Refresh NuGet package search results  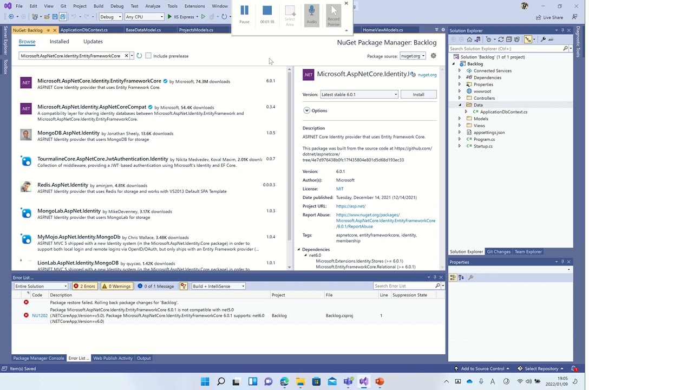click(139, 56)
